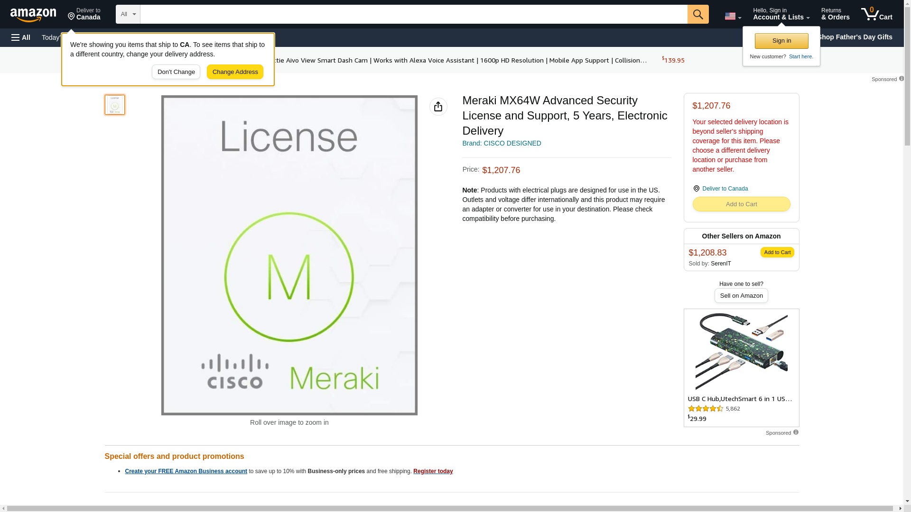Click the Sell on Amazon button
Screen dimensions: 911x512
741,296
